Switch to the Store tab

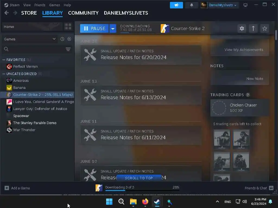click(29, 13)
